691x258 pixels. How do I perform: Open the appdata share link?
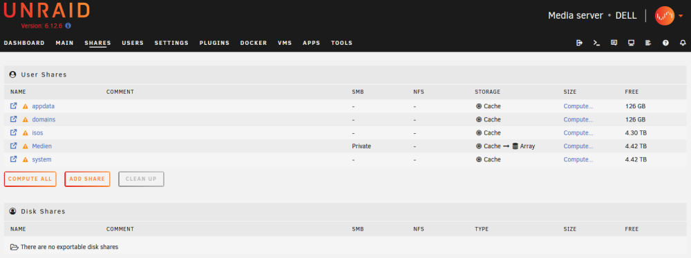pos(43,106)
